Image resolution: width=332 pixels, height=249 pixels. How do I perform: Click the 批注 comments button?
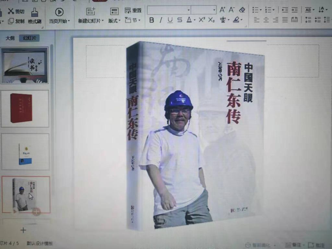click(317, 245)
